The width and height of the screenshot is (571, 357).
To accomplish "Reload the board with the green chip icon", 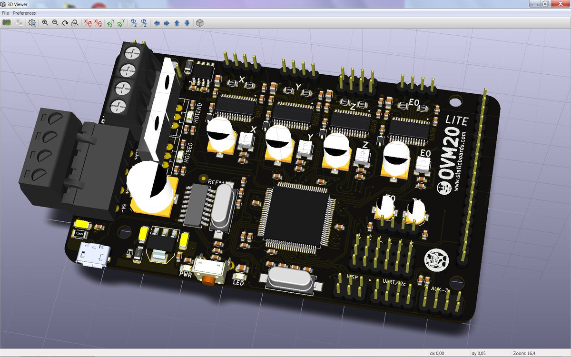I will (x=7, y=22).
